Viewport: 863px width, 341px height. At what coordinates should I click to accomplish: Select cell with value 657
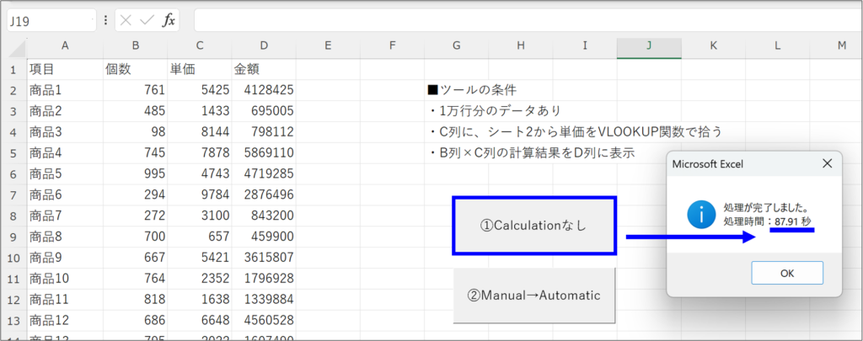click(200, 237)
